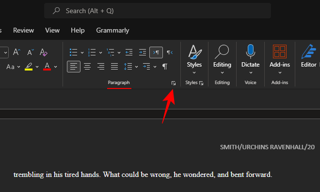The height and width of the screenshot is (192, 320).
Task: Apply yellow text highlight color
Action: click(x=29, y=67)
